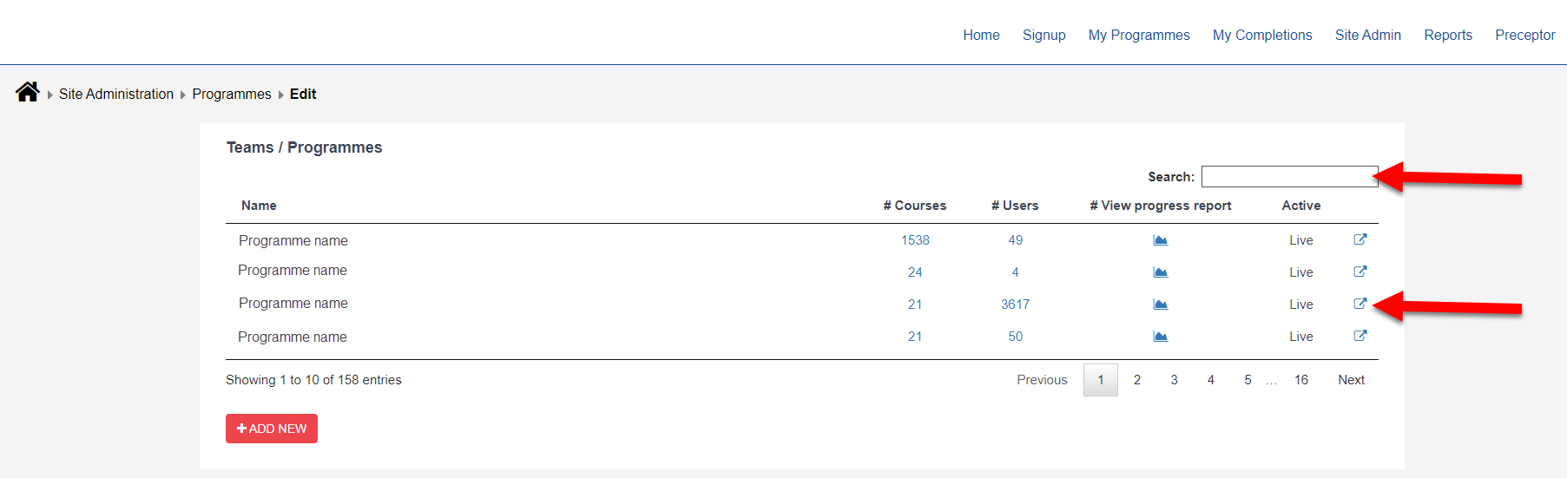
Task: Open external edit icon for programme with 3617 users
Action: point(1360,304)
